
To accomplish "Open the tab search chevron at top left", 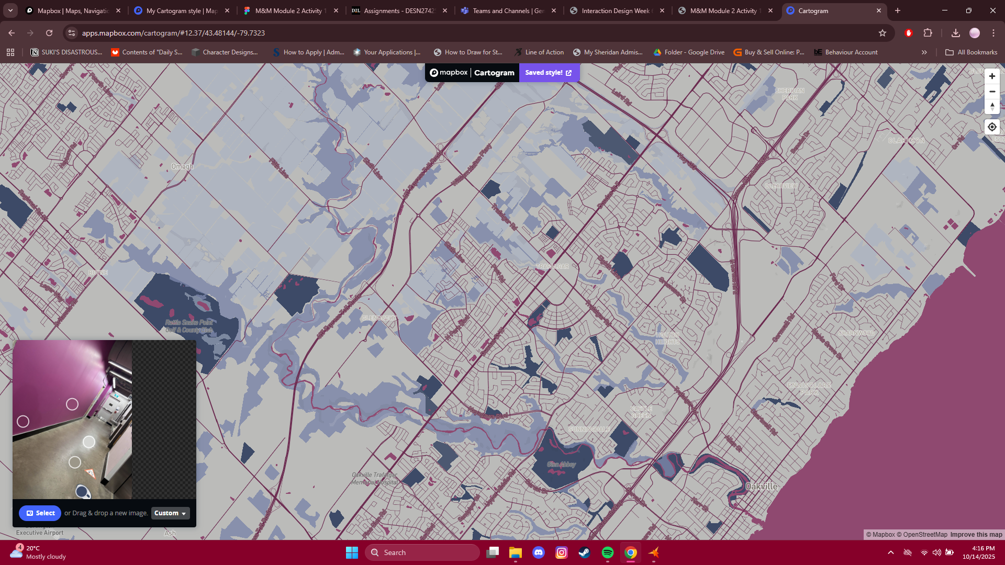I will [10, 10].
